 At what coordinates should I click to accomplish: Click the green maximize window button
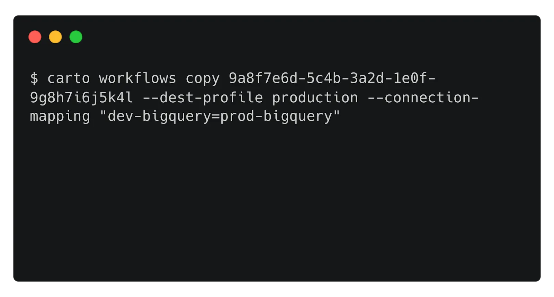pyautogui.click(x=76, y=37)
